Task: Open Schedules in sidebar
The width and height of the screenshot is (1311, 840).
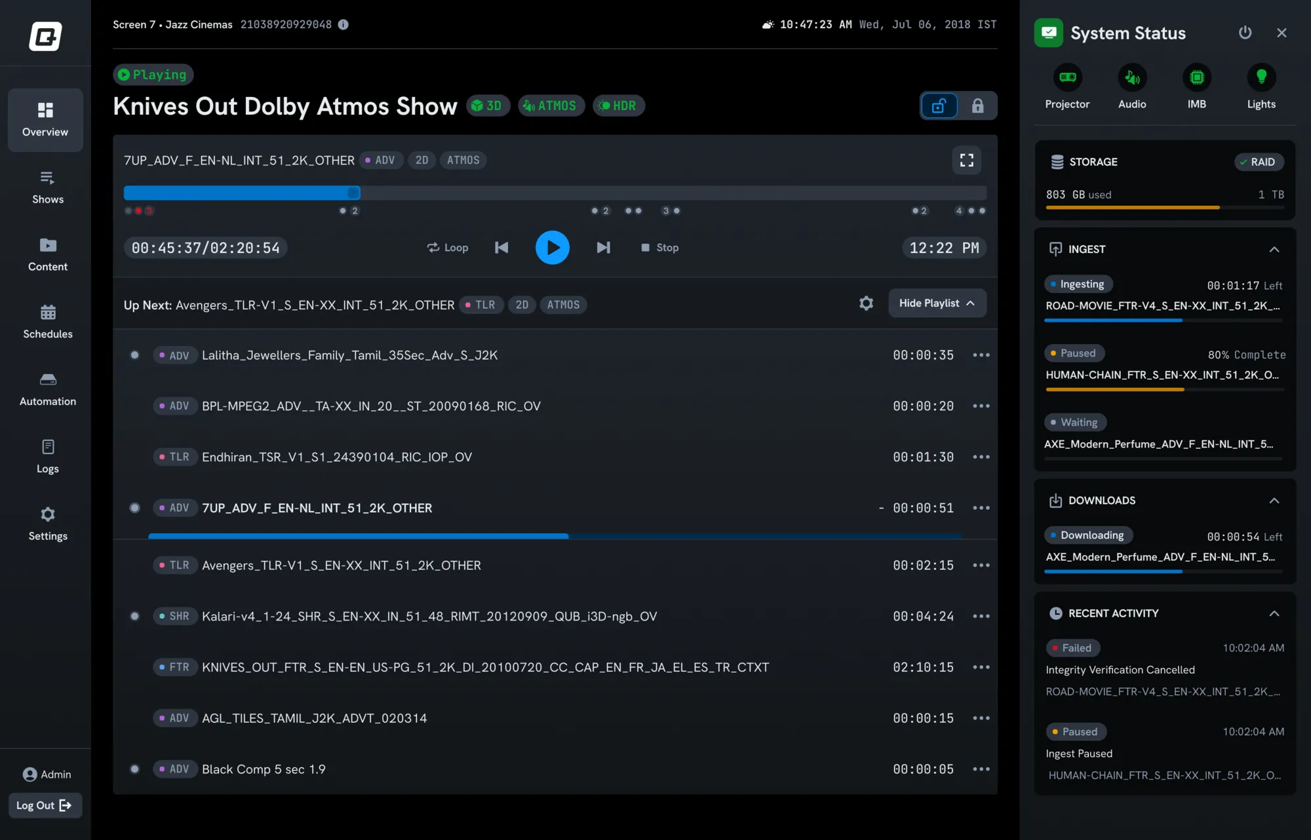Action: click(x=48, y=322)
